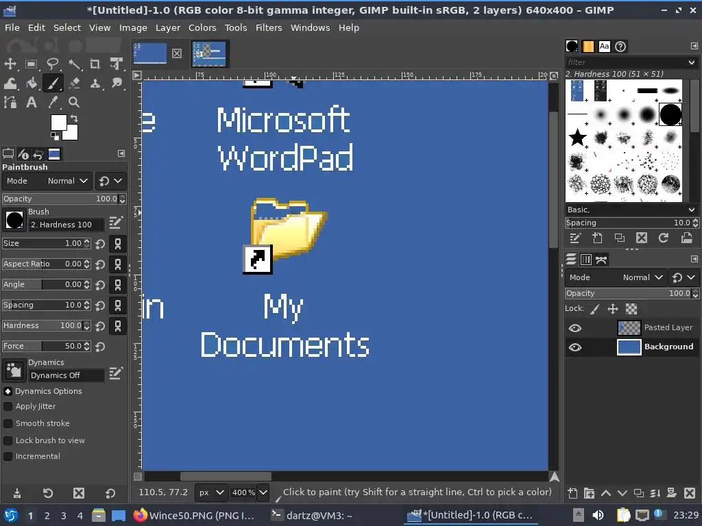Screen dimensions: 702x526
Task: Open brush as image
Action: click(686, 238)
